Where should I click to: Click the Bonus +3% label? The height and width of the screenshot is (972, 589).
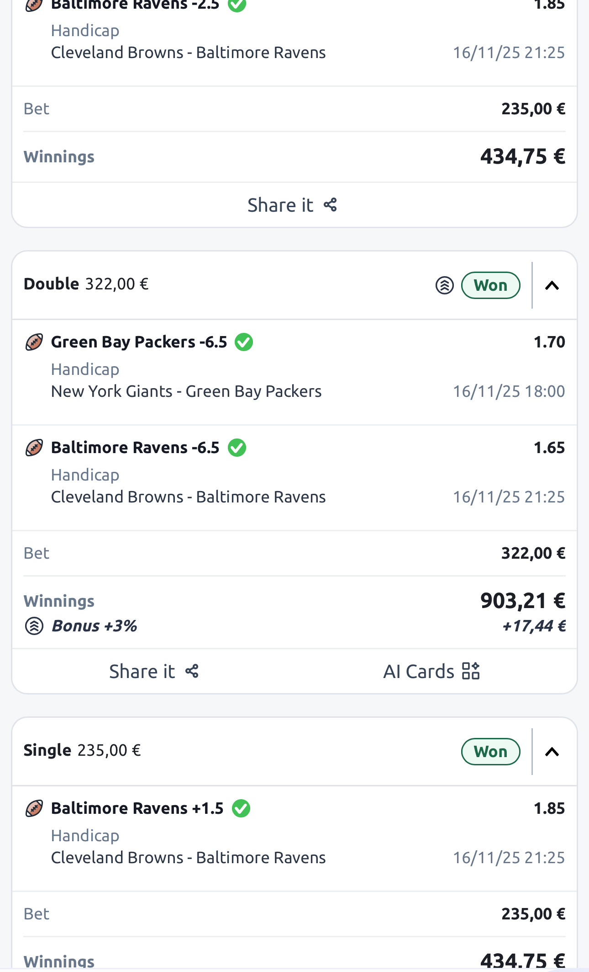95,626
